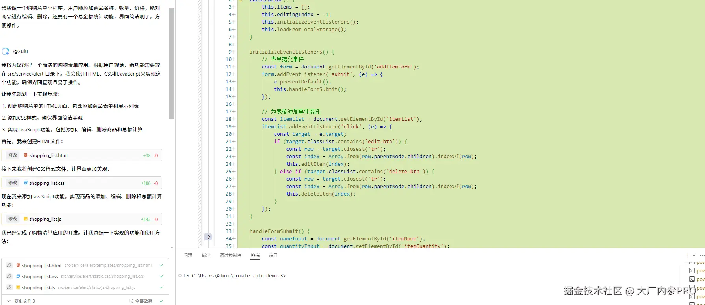Open the 修改 shopping_list.css chip in chat
The image size is (705, 305).
(82, 183)
